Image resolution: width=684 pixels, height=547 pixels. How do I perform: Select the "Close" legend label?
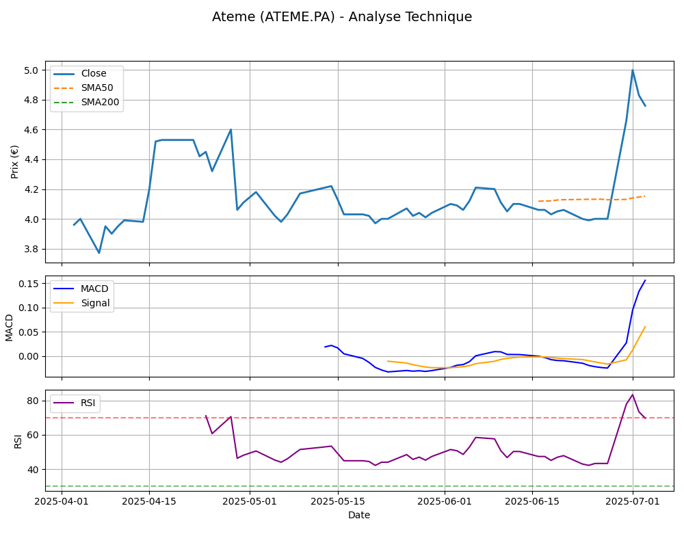94,73
